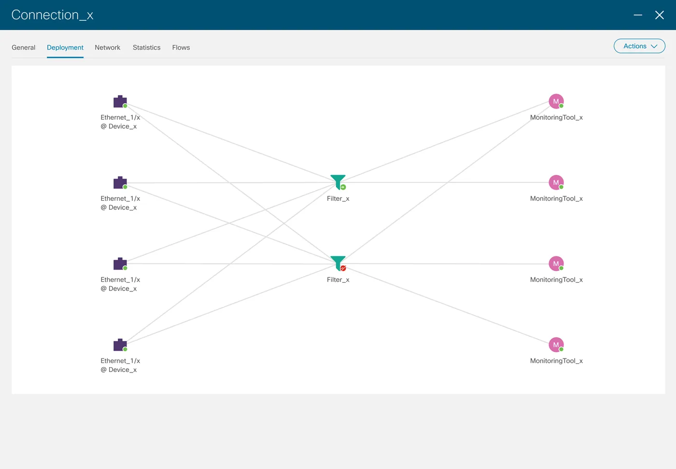
Task: Go to the Network tab
Action: tap(107, 47)
